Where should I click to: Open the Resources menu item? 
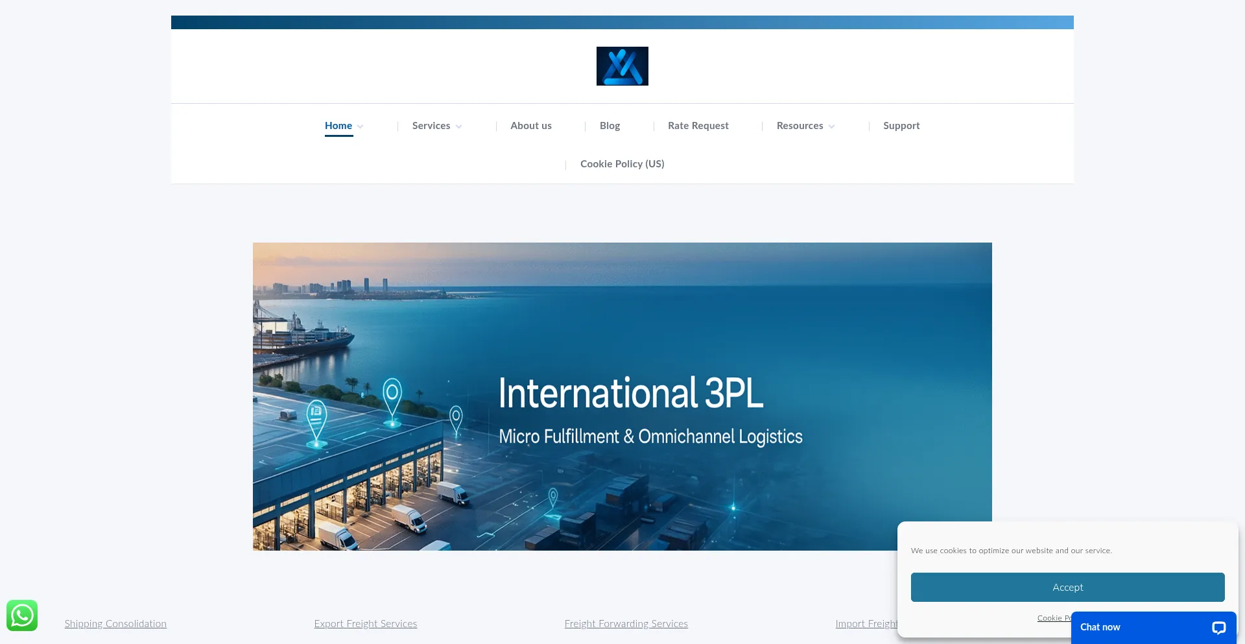(x=800, y=126)
